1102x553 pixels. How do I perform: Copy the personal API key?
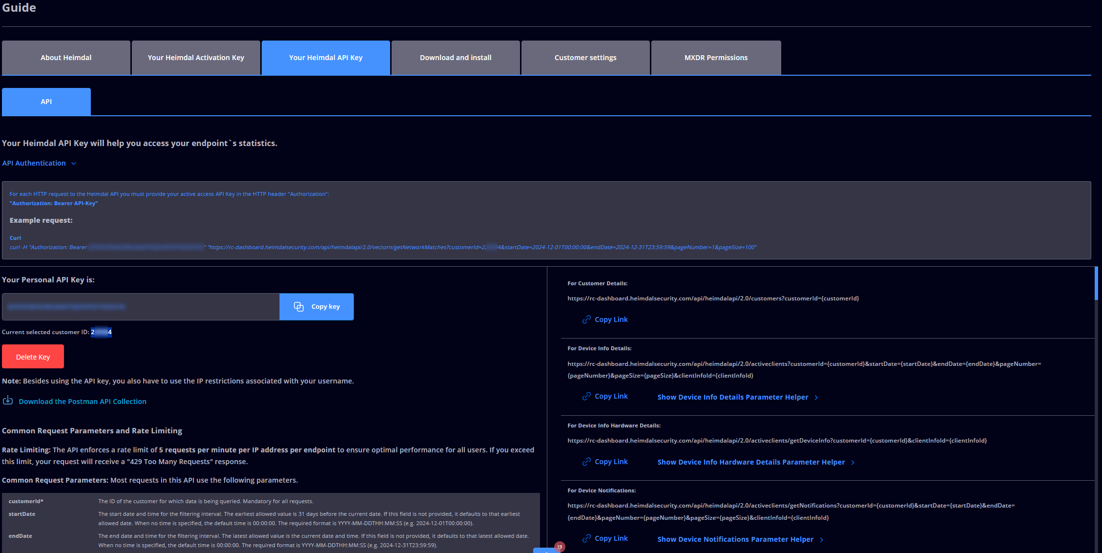(316, 307)
